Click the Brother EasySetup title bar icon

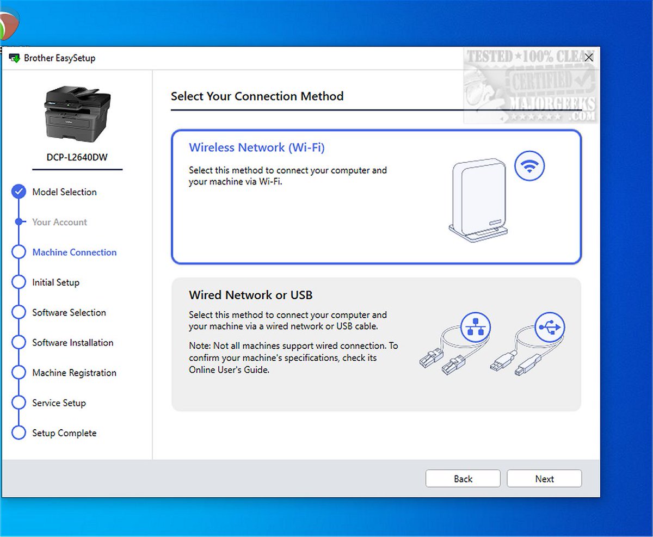tap(14, 58)
